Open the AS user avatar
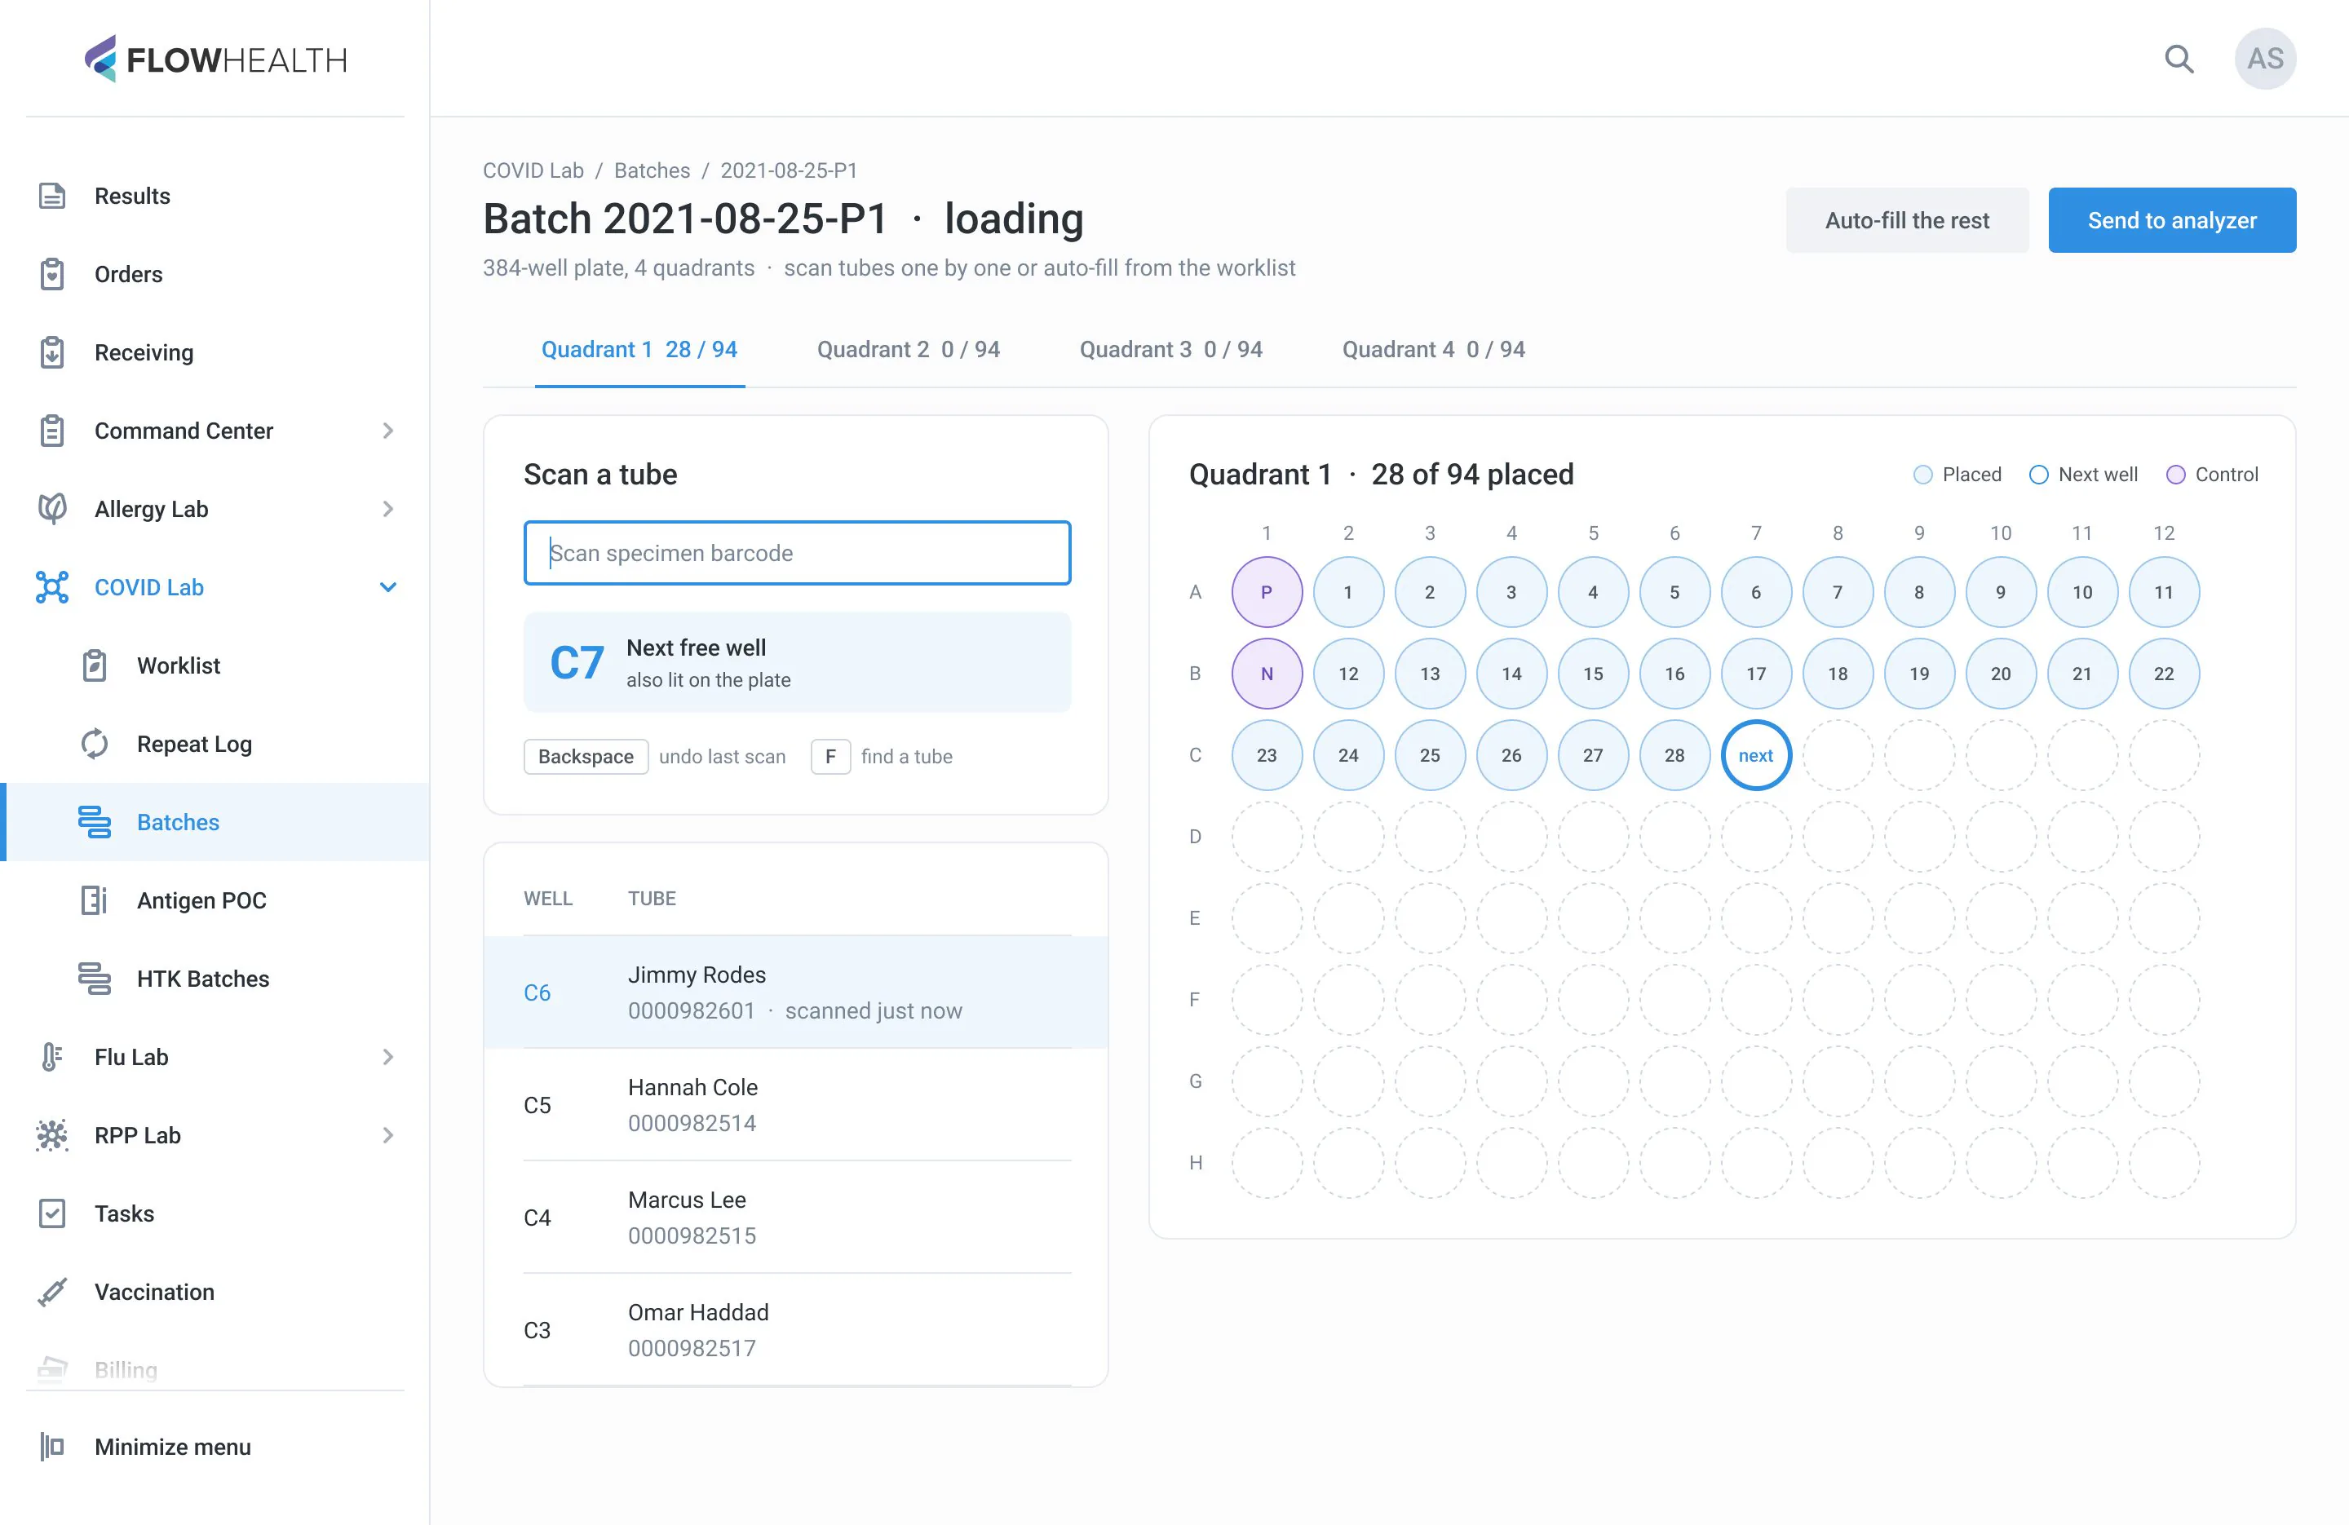2349x1525 pixels. (2265, 60)
